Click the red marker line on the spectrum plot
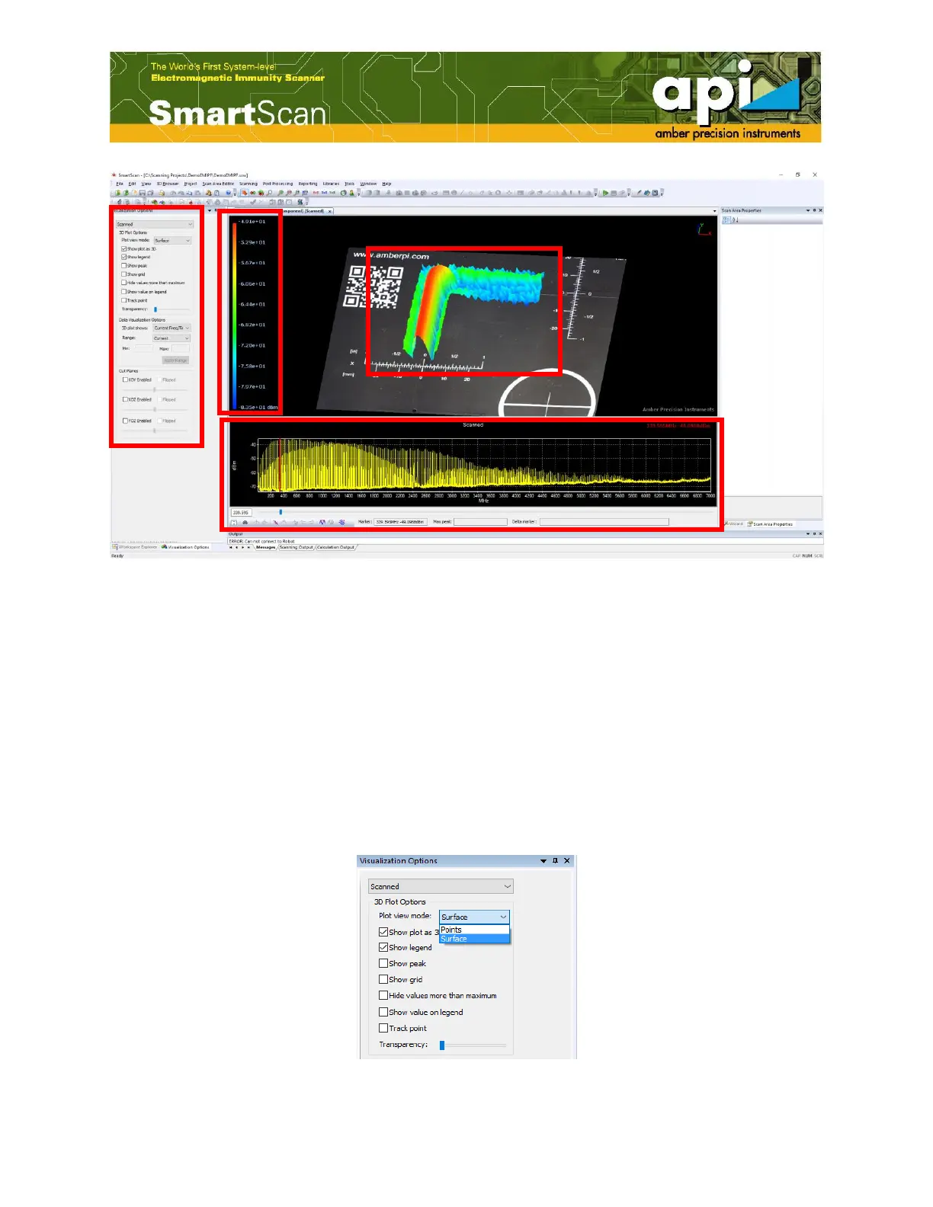Screen dimensions: 933x1207 280,465
